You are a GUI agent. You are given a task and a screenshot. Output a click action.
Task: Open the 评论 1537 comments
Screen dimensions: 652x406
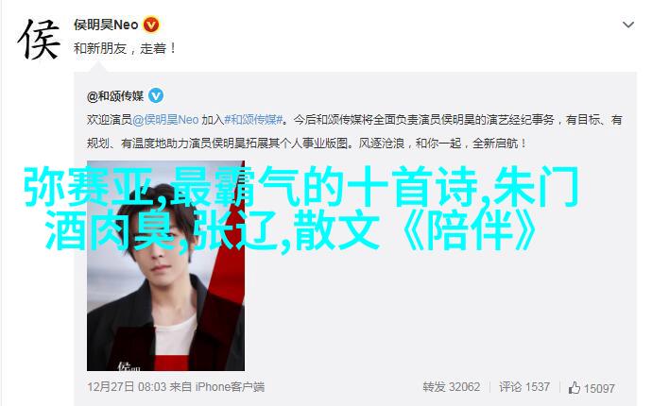coord(524,387)
